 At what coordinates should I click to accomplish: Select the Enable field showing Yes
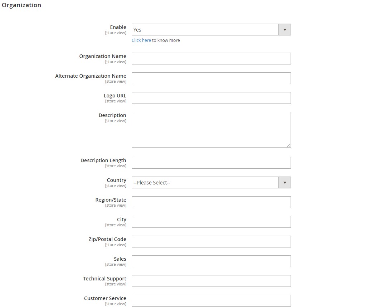coord(211,30)
